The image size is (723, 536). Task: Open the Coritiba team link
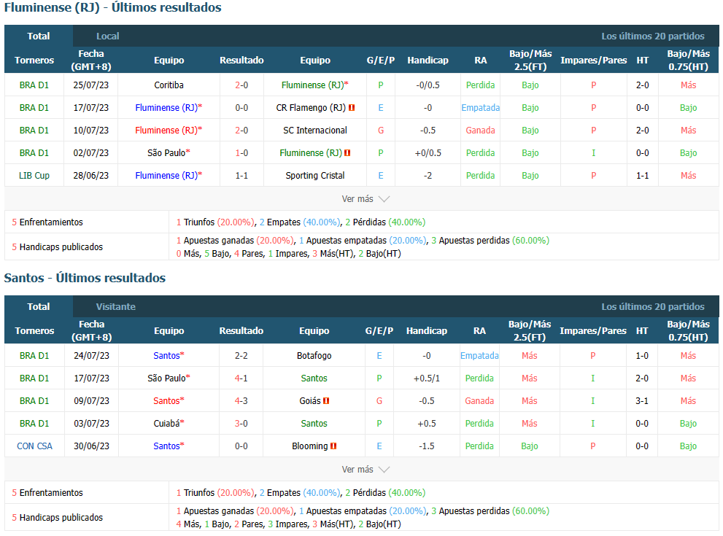point(169,85)
